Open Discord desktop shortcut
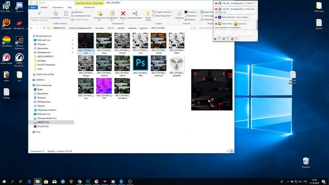Screen dimensions: 329x185 20,7
